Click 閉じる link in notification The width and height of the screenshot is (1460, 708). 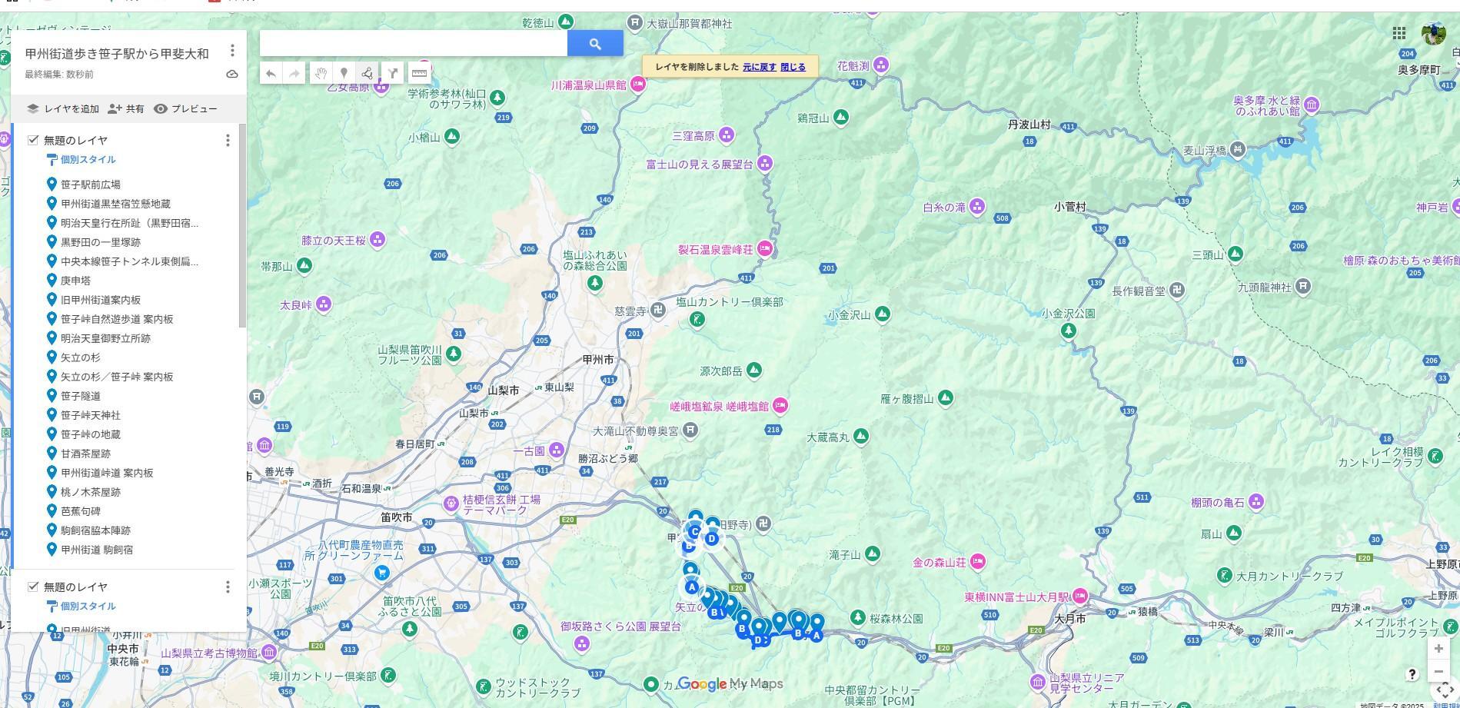pos(793,67)
